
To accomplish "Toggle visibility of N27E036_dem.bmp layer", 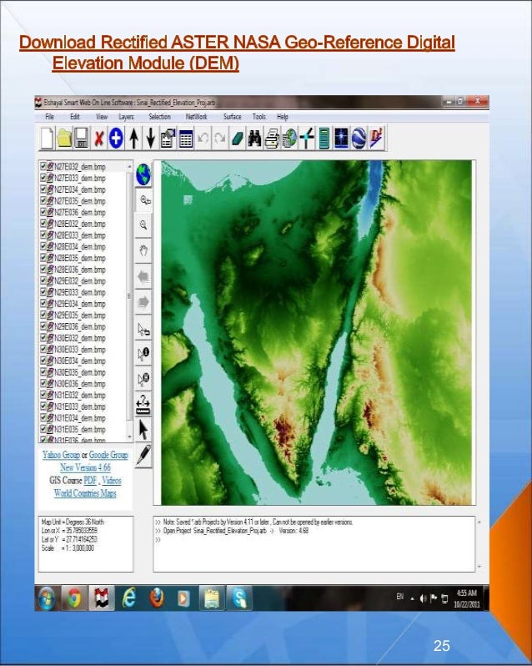I will coord(43,212).
